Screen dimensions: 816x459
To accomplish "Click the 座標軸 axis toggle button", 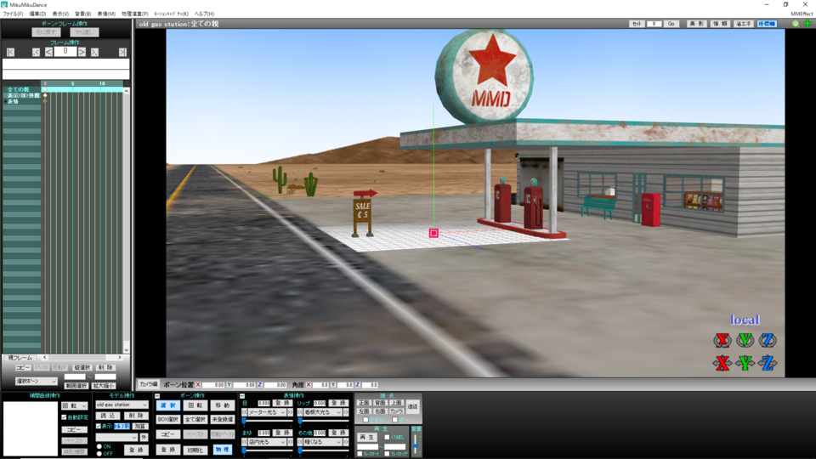I will (767, 24).
